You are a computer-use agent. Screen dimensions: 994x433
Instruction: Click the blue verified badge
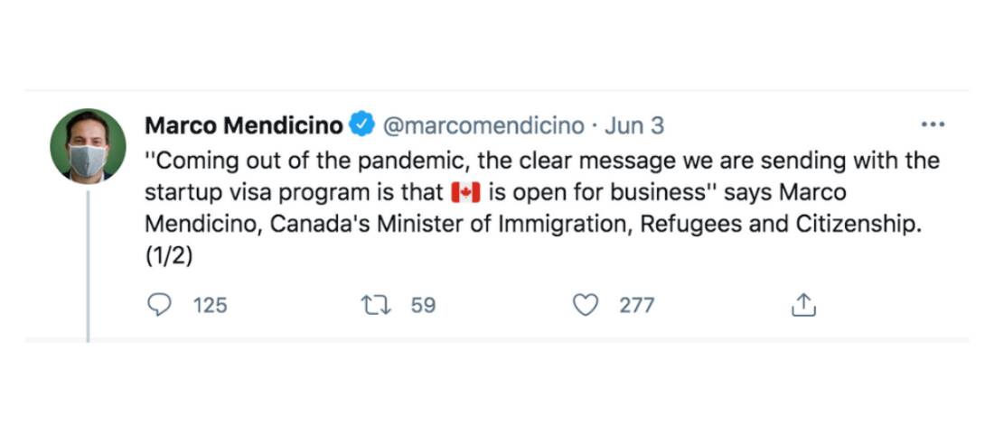[361, 125]
